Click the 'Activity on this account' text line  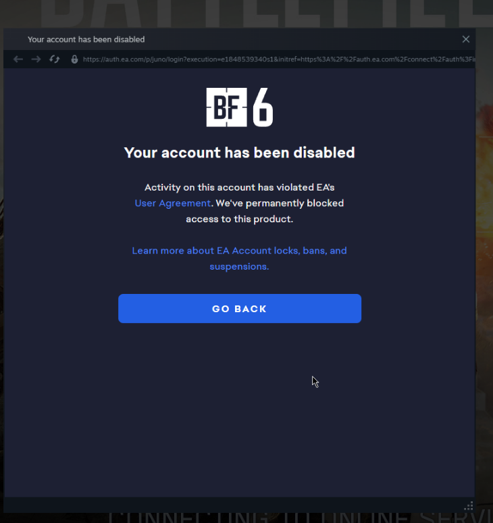click(239, 187)
